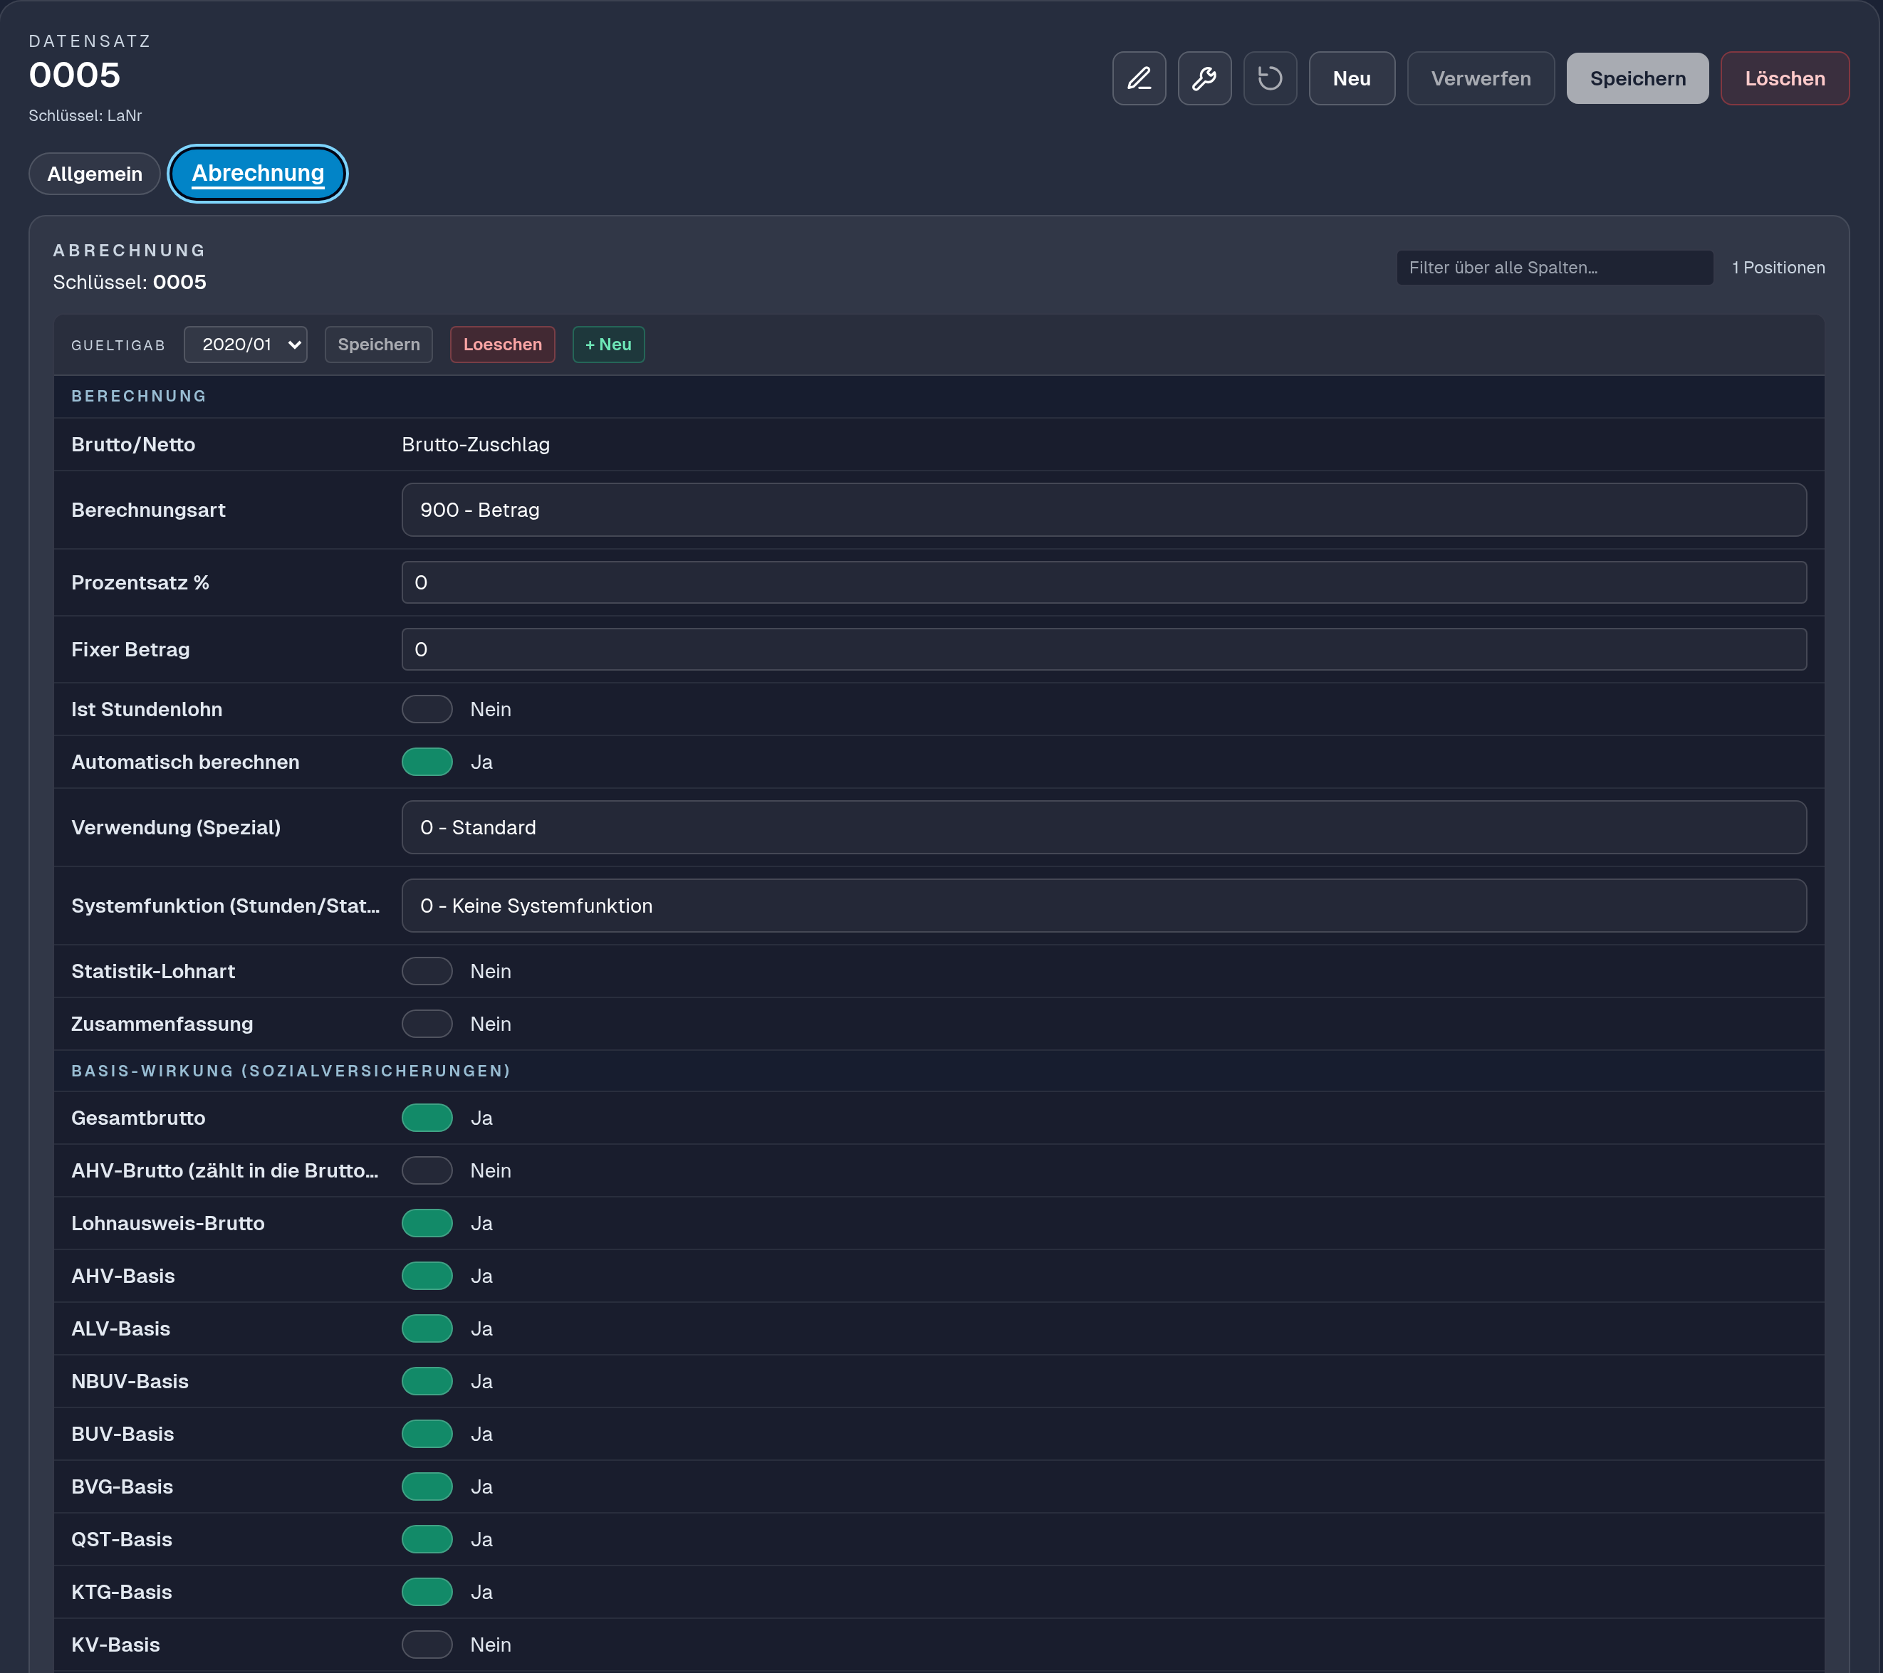Click the Prozentsatz % input field

point(1104,583)
